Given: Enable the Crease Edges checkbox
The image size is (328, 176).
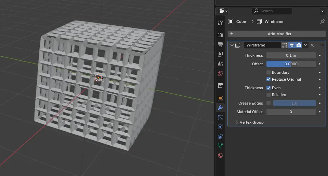Looking at the screenshot, I should [x=268, y=103].
